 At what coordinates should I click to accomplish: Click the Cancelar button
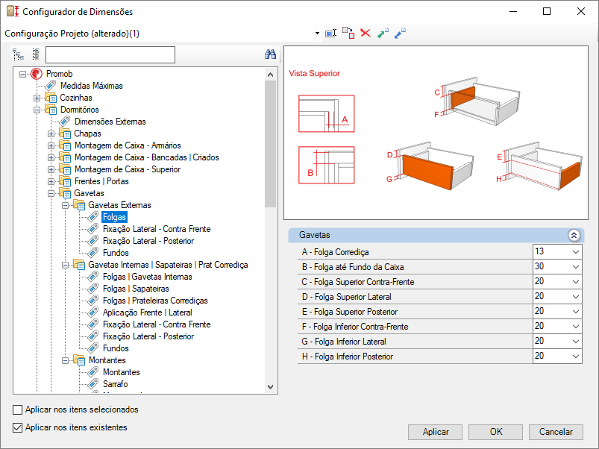coord(556,432)
